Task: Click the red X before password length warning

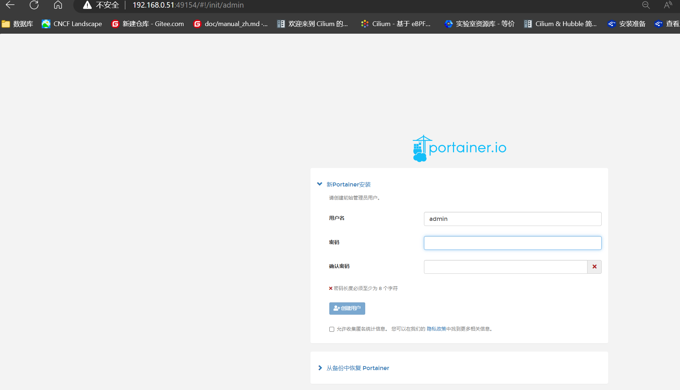Action: (x=331, y=289)
